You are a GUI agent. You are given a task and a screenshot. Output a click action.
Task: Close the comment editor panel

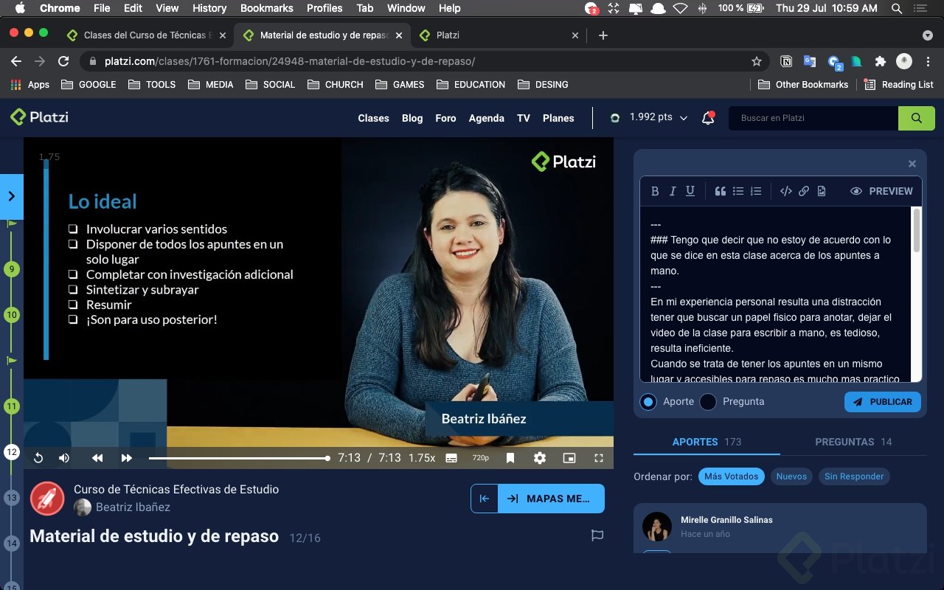click(912, 164)
